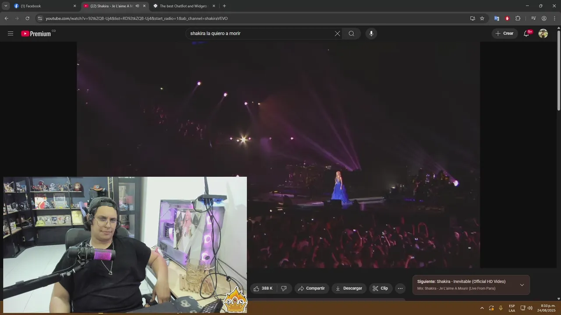Open a new browser tab with plus
This screenshot has height=315, width=561.
[224, 6]
